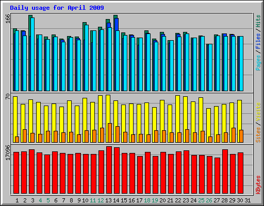Screen dimensions: 264x206
Task: Select day label 30 on x-axis
Action: click(240, 200)
